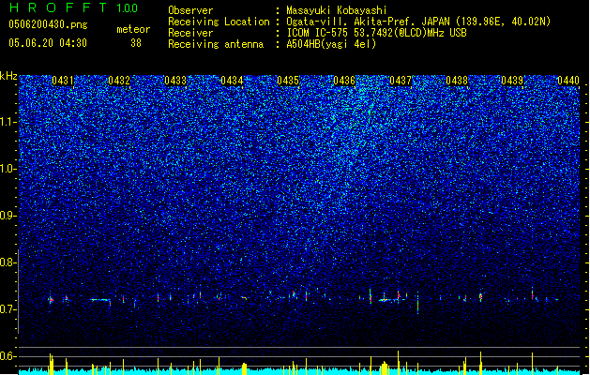Click the Receiving Location label
The height and width of the screenshot is (375, 590).
(x=219, y=22)
